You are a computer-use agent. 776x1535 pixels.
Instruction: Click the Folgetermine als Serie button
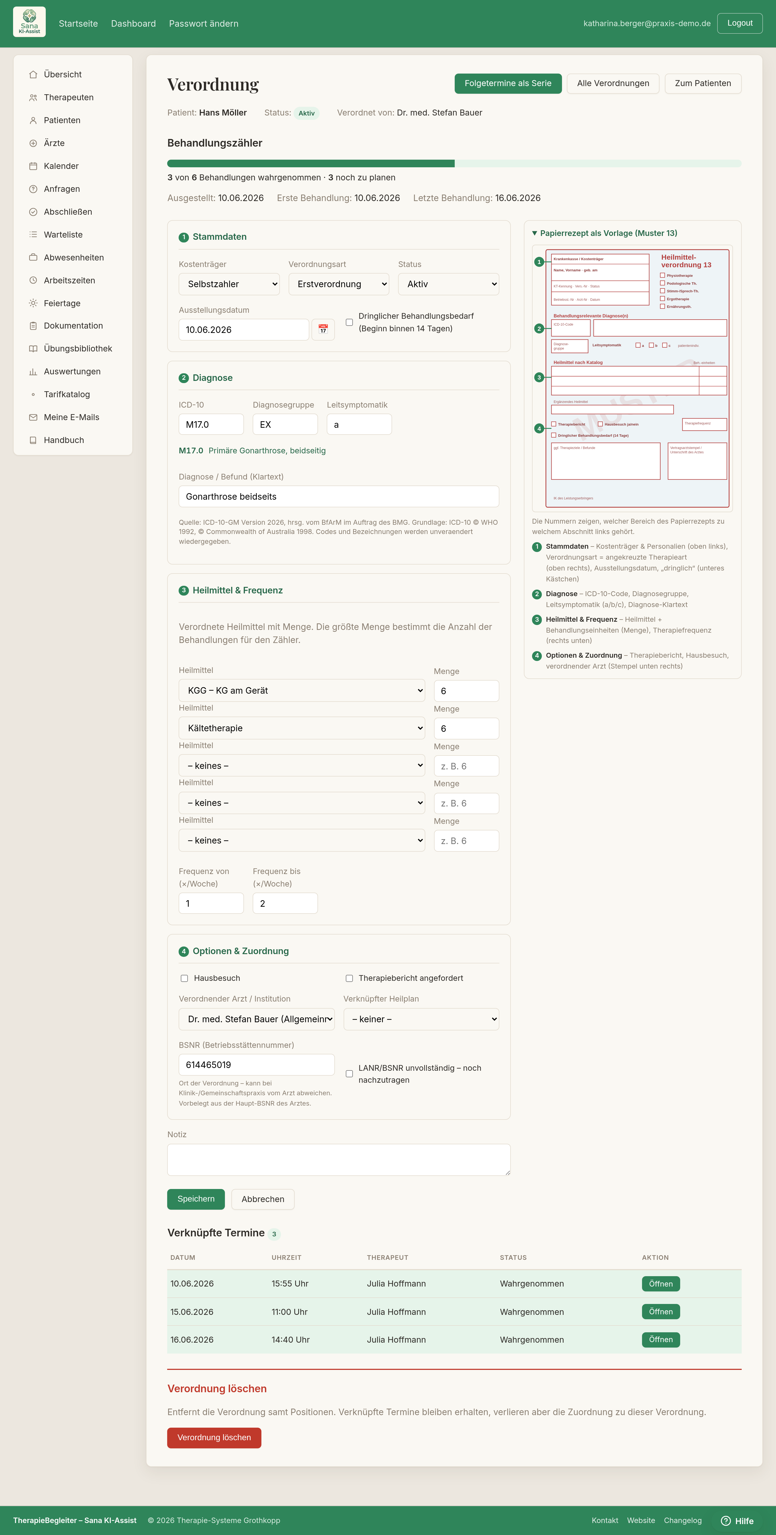click(x=508, y=83)
